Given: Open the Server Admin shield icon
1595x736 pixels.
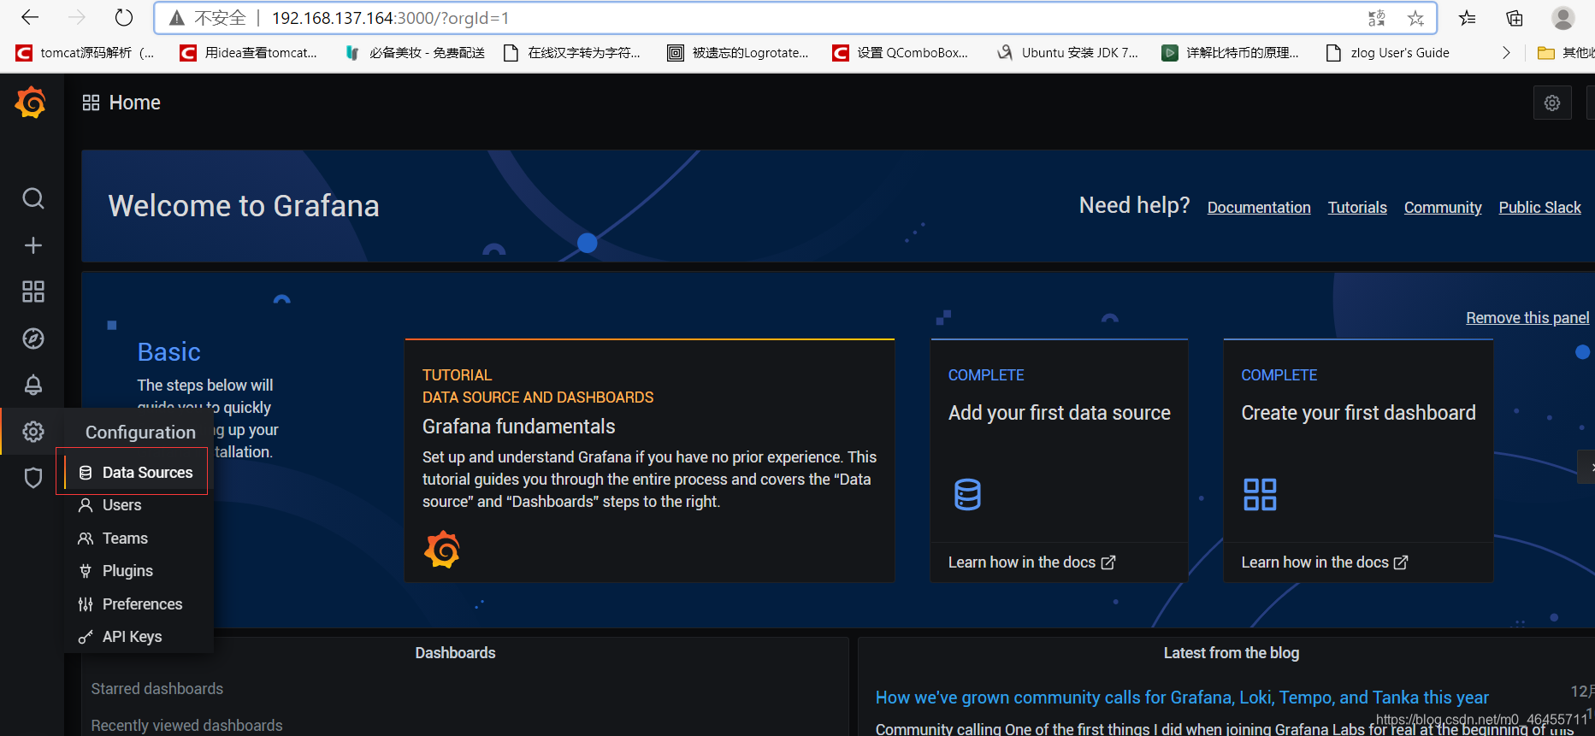Looking at the screenshot, I should pyautogui.click(x=32, y=478).
